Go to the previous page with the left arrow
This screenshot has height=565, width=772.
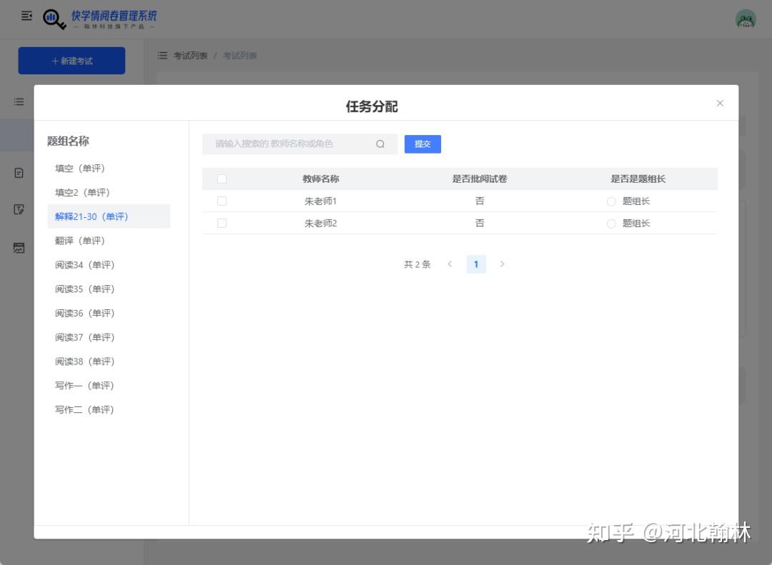450,264
